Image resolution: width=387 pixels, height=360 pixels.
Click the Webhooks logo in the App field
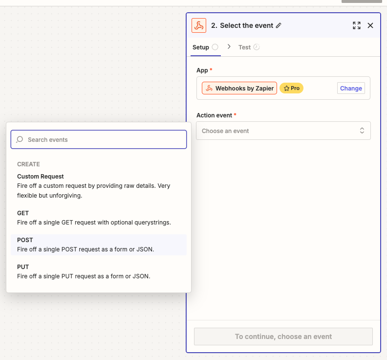209,88
